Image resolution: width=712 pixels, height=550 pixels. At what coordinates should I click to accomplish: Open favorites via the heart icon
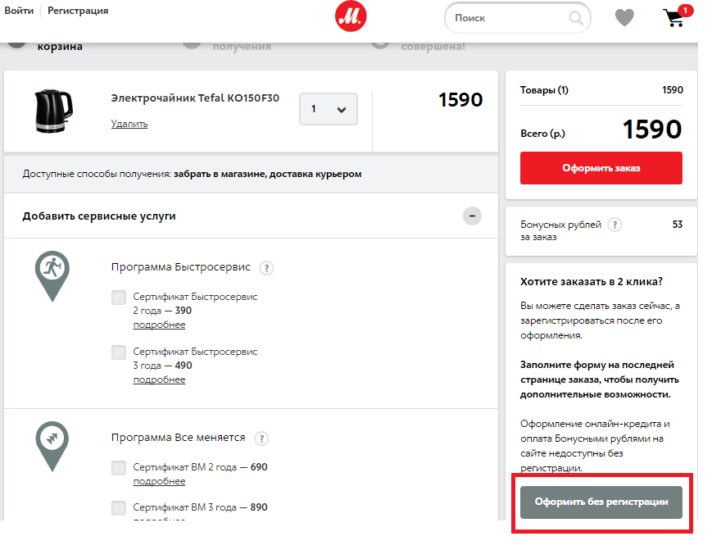[x=624, y=18]
